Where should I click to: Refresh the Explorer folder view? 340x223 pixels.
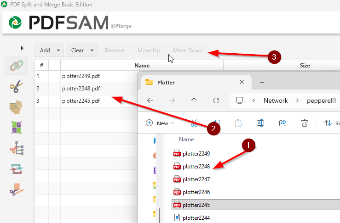[x=216, y=100]
